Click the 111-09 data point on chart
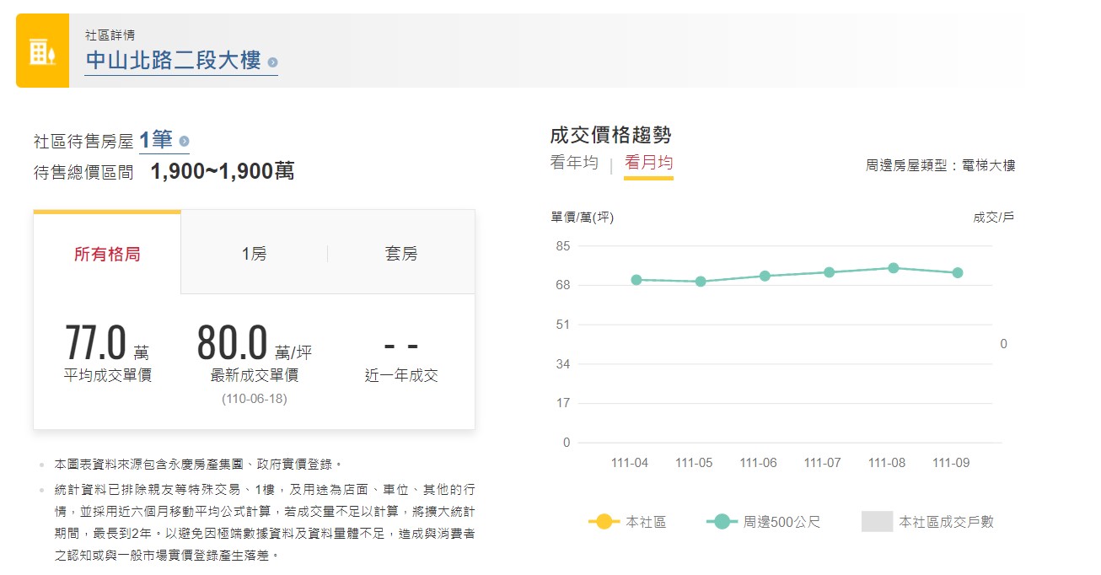 [x=958, y=272]
